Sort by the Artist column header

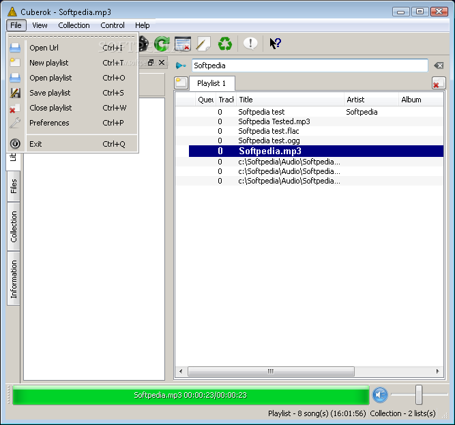click(371, 100)
